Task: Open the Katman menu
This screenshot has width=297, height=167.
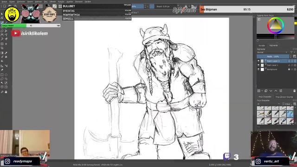Action: point(39,1)
